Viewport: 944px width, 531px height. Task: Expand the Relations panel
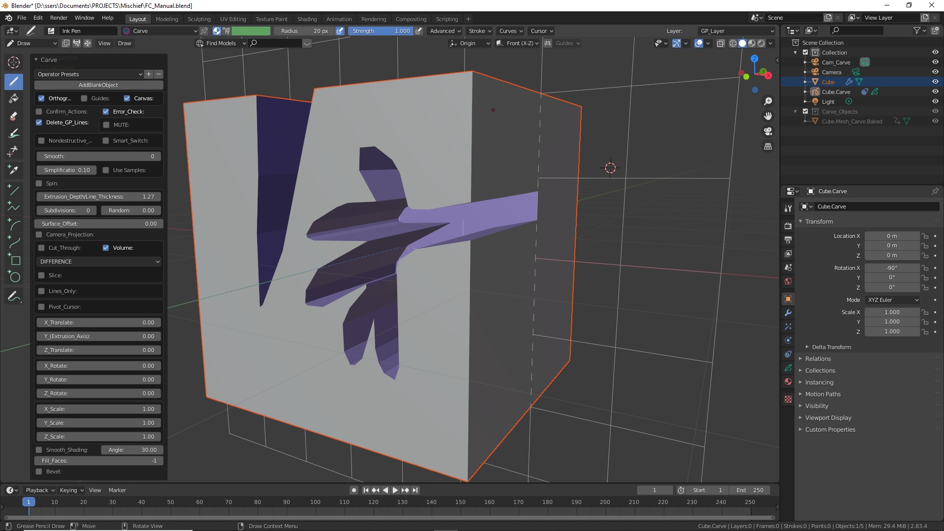coord(818,359)
